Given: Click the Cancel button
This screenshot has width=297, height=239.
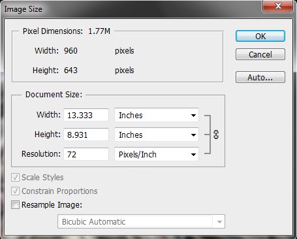Looking at the screenshot, I should tap(260, 54).
